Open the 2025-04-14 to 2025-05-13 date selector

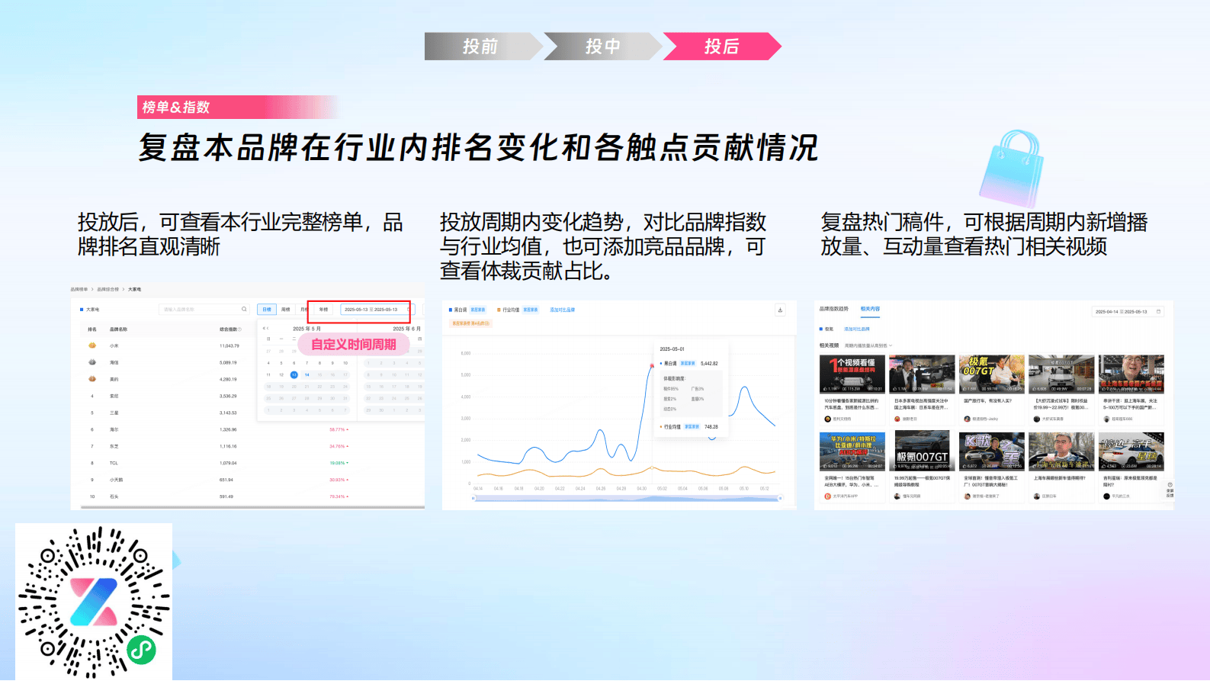[1122, 311]
